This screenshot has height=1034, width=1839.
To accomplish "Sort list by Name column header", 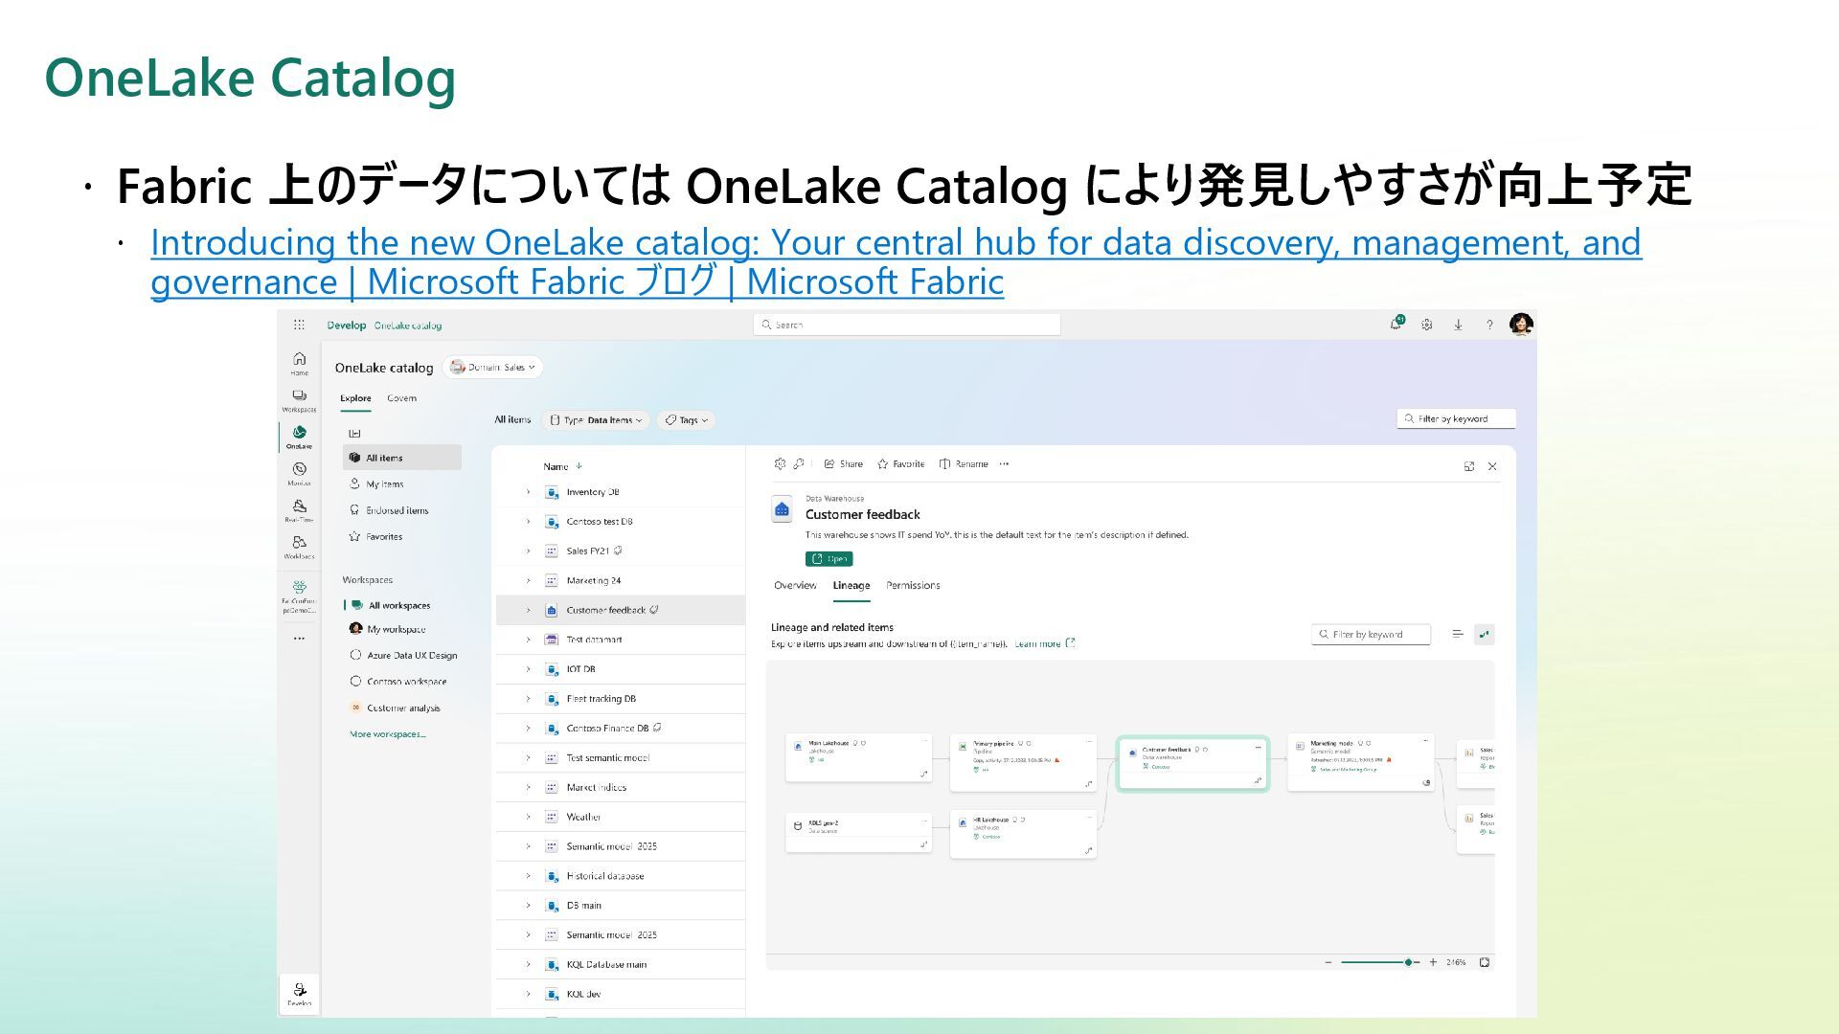I will (x=562, y=466).
